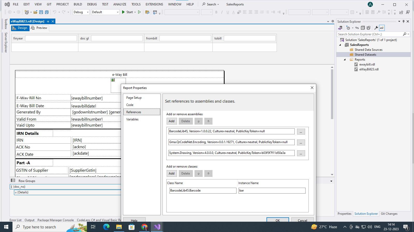The image size is (414, 232).
Task: Save the current file with the toolbar Save icon
Action: (41, 12)
